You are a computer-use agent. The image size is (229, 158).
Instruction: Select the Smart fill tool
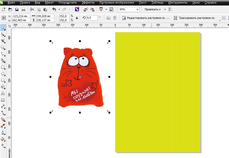coord(3,61)
